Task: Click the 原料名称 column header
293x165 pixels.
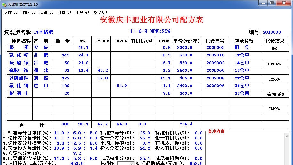Action: 21,41
